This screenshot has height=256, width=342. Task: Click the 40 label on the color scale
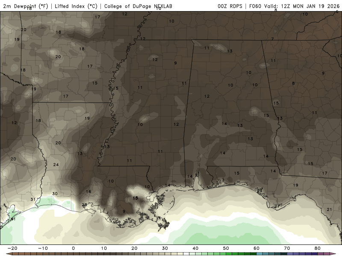[x=195, y=248]
